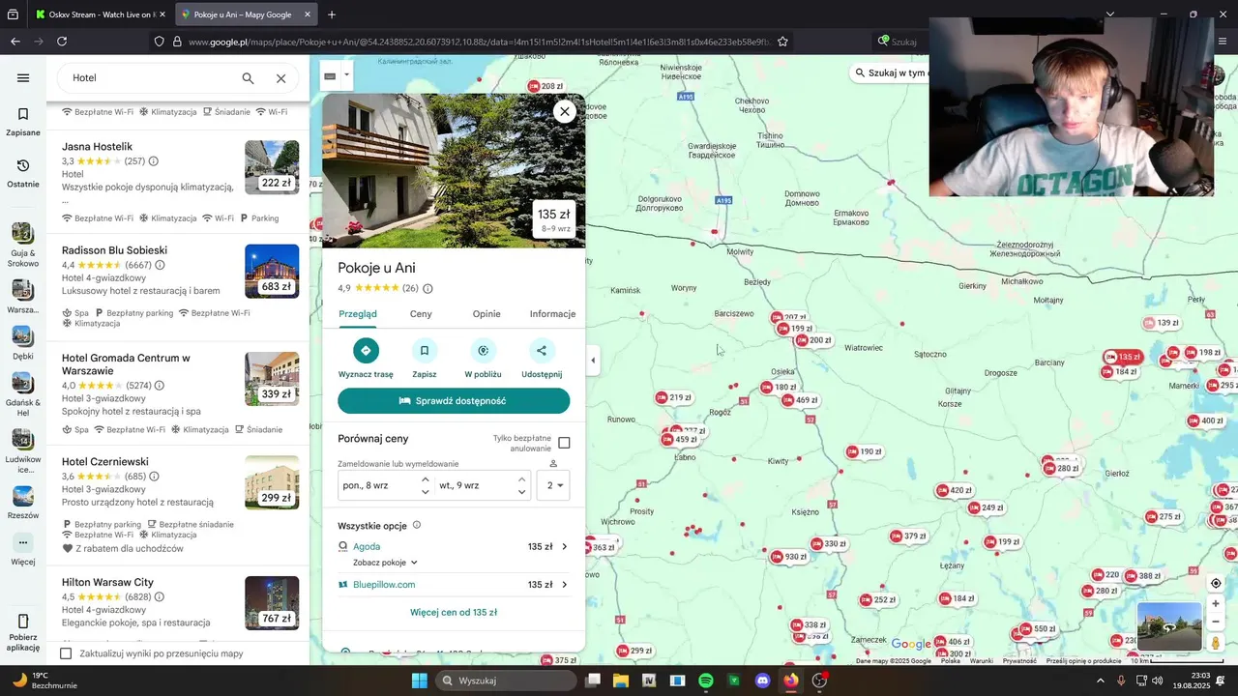
Task: Click stepper arrows on pon., 8 wrz check-in
Action: (x=425, y=485)
